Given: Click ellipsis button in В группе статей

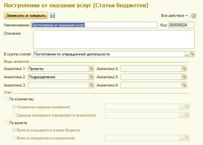Looking at the screenshot, I should 187,54.
